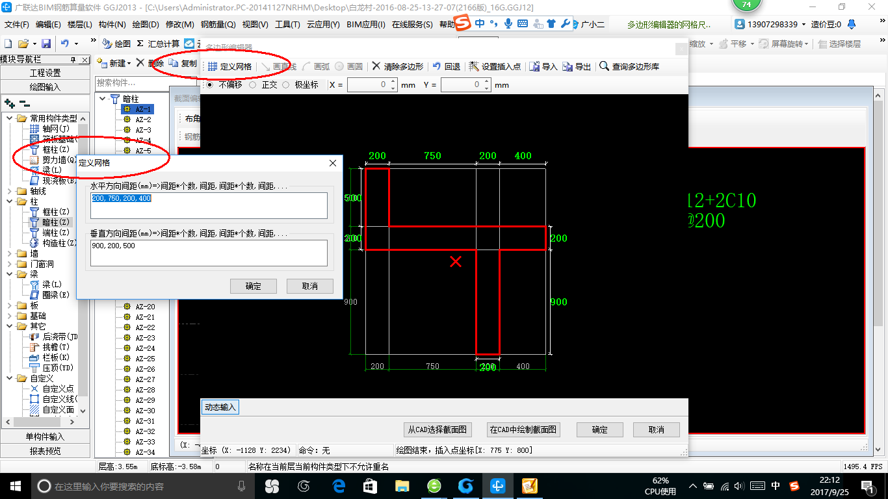
Task: Select 轴网(J) in navigation tree
Action: [50, 129]
